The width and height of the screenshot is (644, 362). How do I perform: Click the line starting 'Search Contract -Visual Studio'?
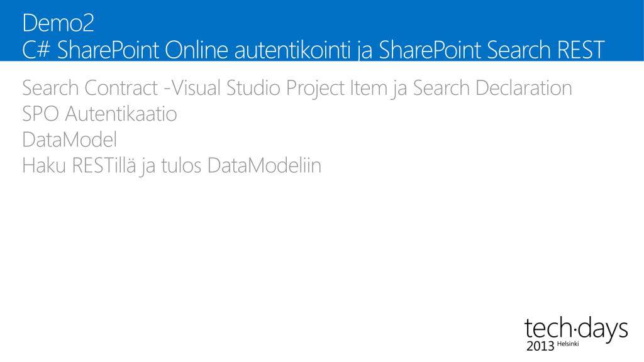pos(297,88)
